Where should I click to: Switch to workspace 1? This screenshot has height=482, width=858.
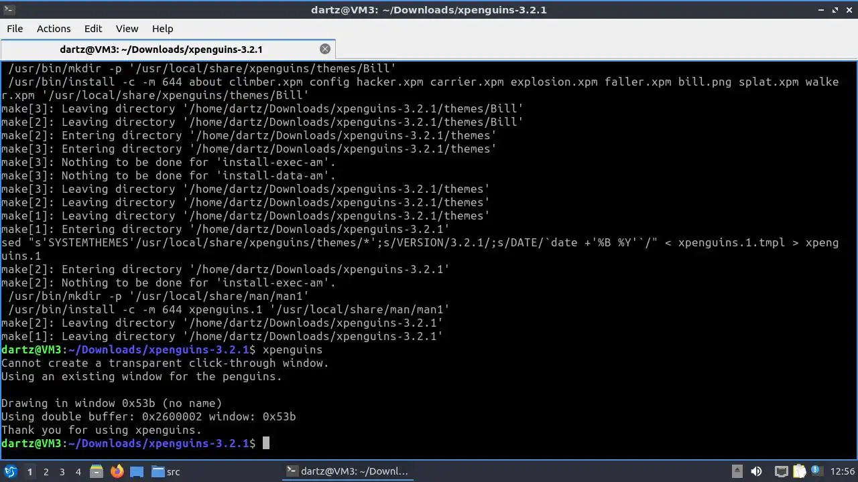point(29,471)
